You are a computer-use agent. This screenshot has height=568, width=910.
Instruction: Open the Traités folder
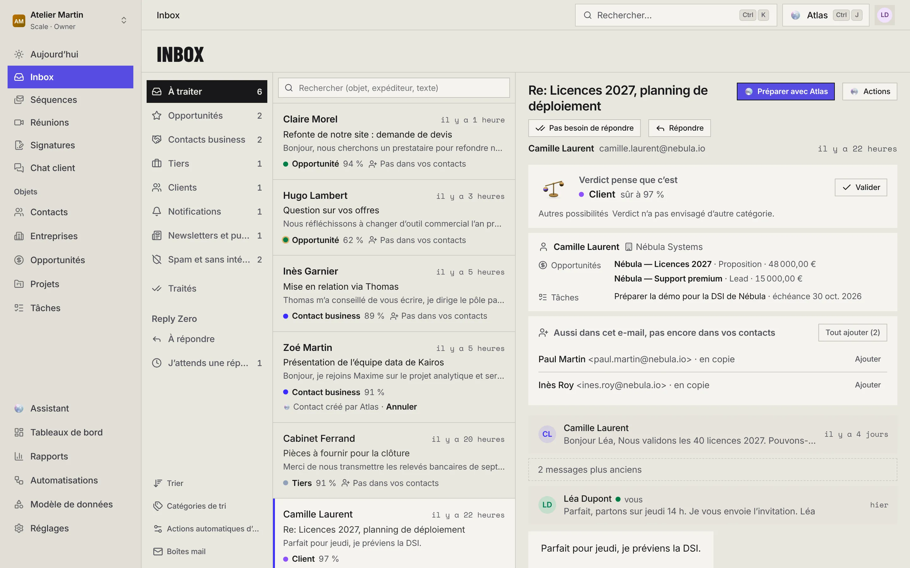[x=207, y=288]
